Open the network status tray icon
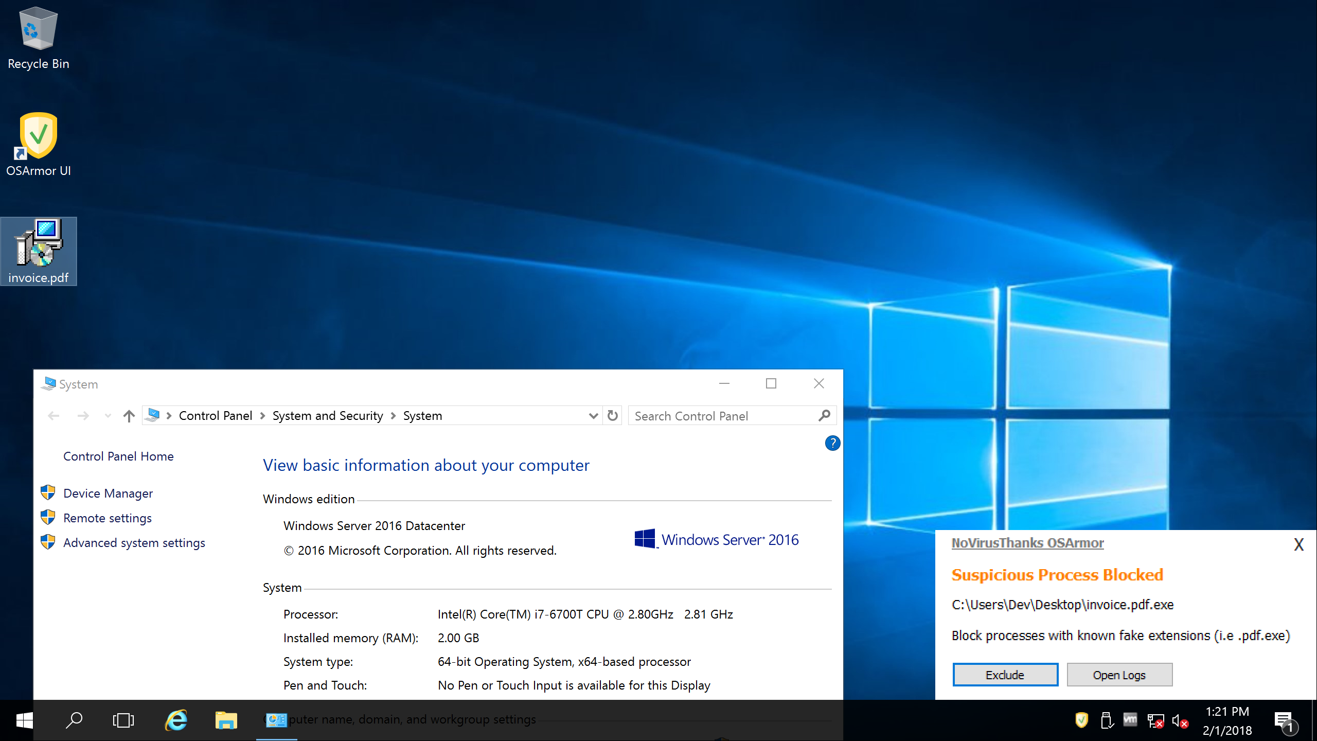Viewport: 1317px width, 741px height. [x=1155, y=720]
